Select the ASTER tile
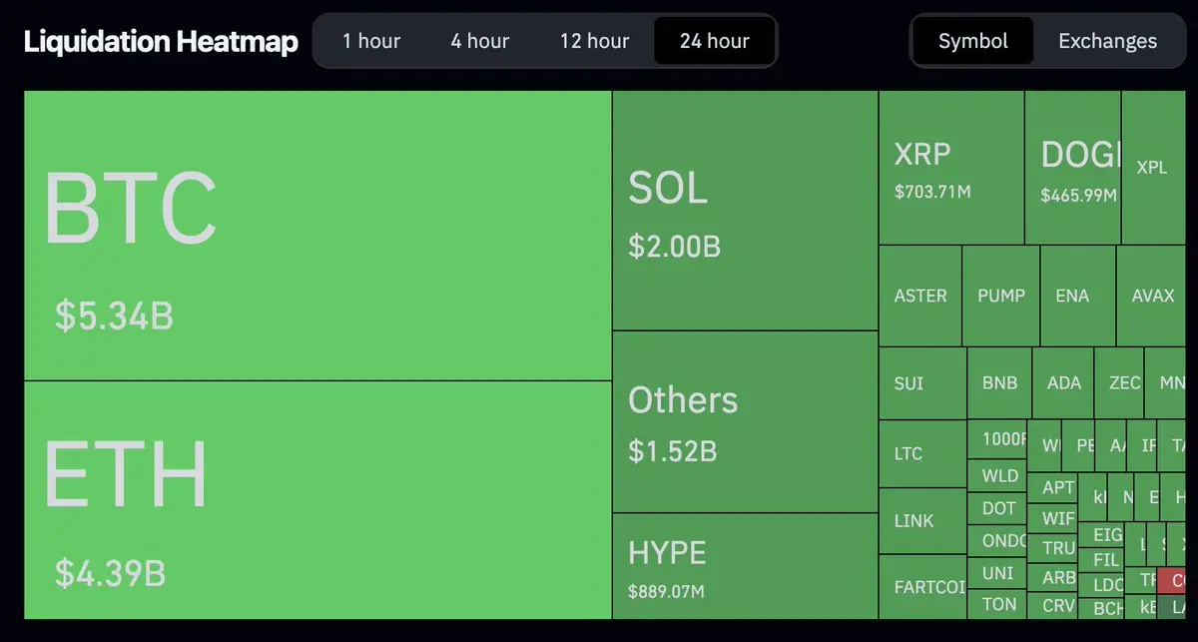Screen dimensions: 1198x642 click(919, 297)
